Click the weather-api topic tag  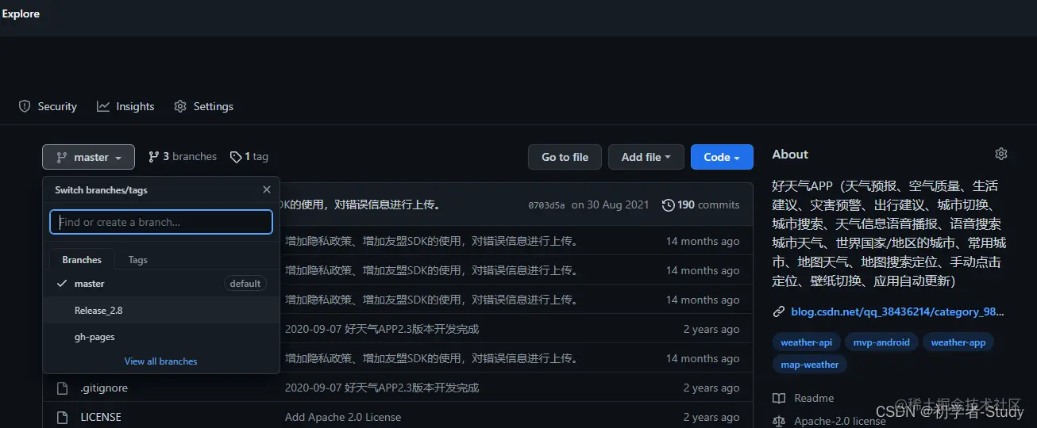[806, 342]
